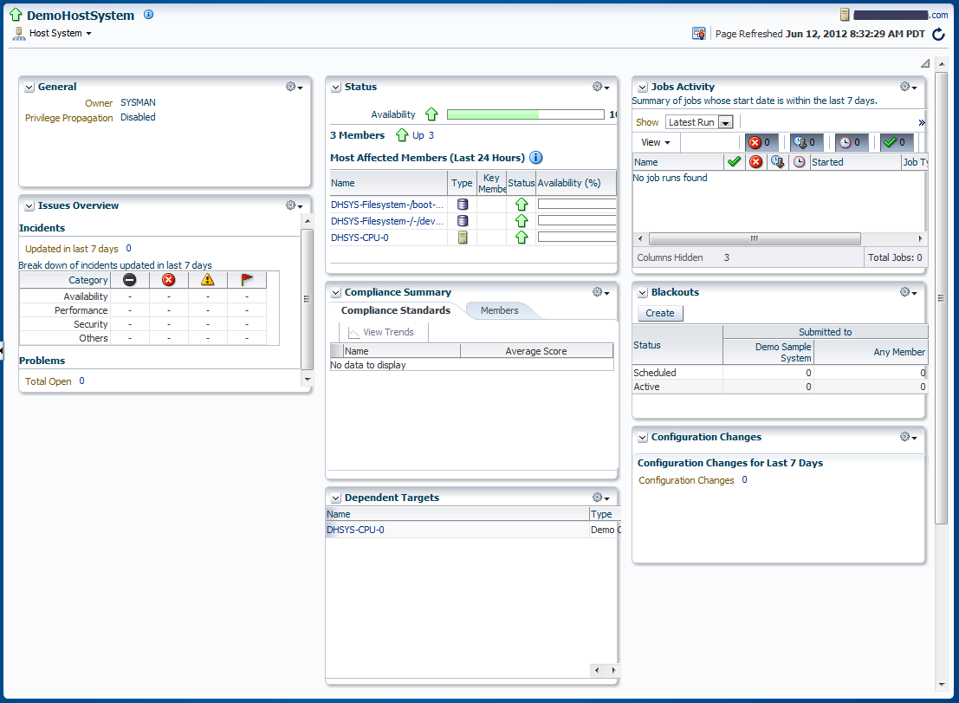Screen dimensions: 959x703
Task: Click the Create blackout button
Action: point(660,313)
